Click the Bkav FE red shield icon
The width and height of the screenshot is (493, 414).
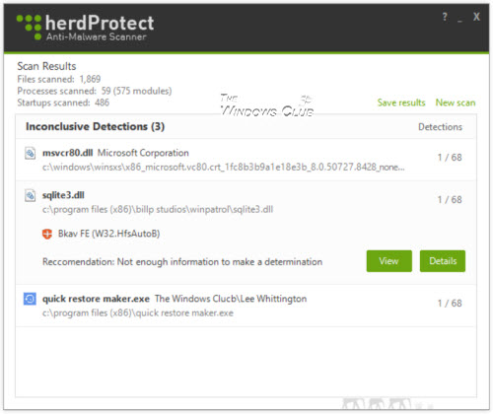pyautogui.click(x=47, y=234)
